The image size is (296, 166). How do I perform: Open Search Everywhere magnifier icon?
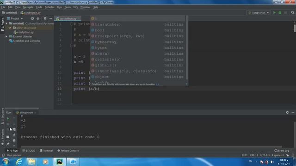click(293, 12)
